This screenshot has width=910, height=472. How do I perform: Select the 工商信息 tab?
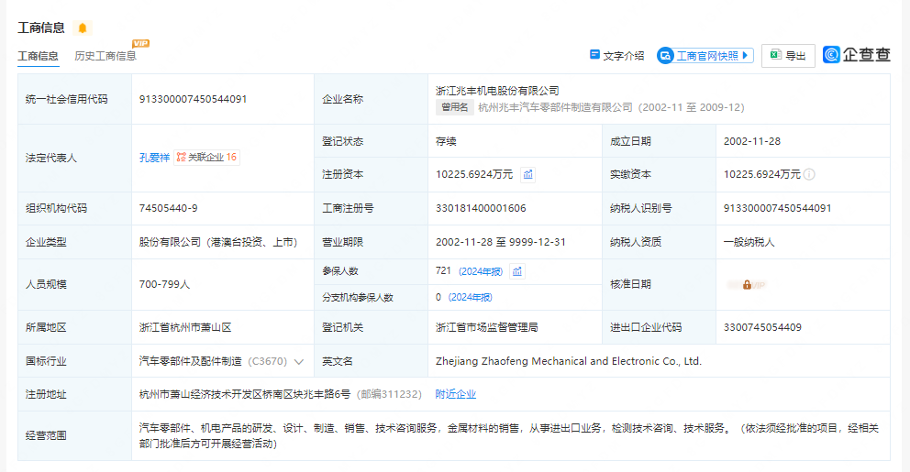pyautogui.click(x=38, y=56)
